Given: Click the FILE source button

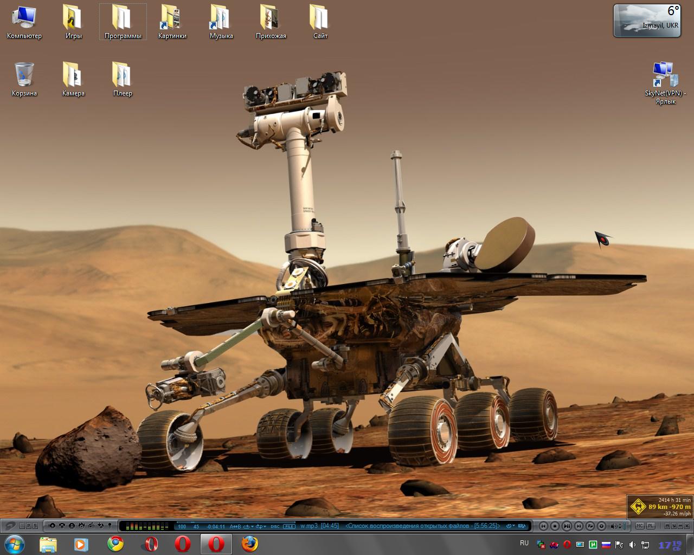Looking at the screenshot, I should tap(290, 526).
